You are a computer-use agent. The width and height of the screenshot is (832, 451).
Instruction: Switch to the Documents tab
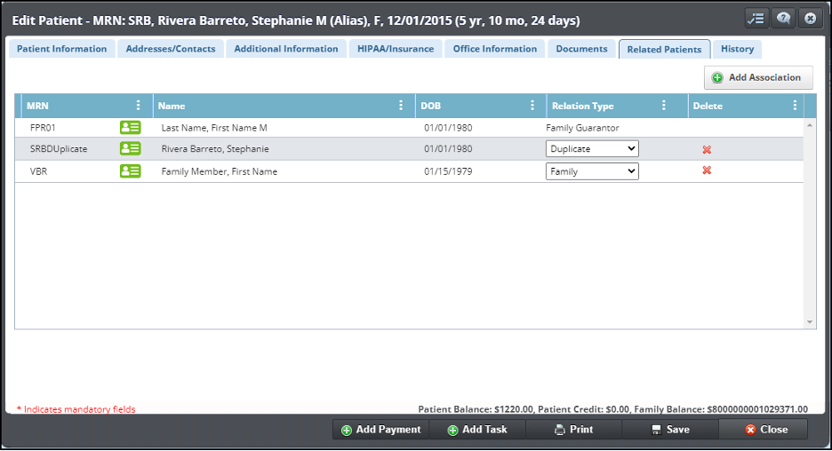(581, 49)
